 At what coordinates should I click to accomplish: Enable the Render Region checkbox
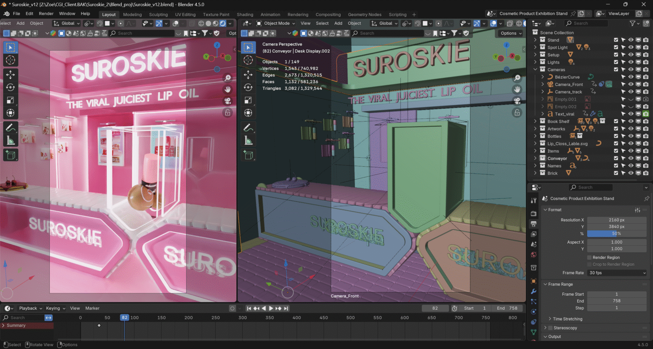[x=589, y=258]
